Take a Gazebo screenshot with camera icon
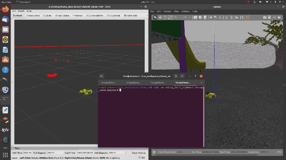The height and width of the screenshot is (160, 286). (x=265, y=18)
